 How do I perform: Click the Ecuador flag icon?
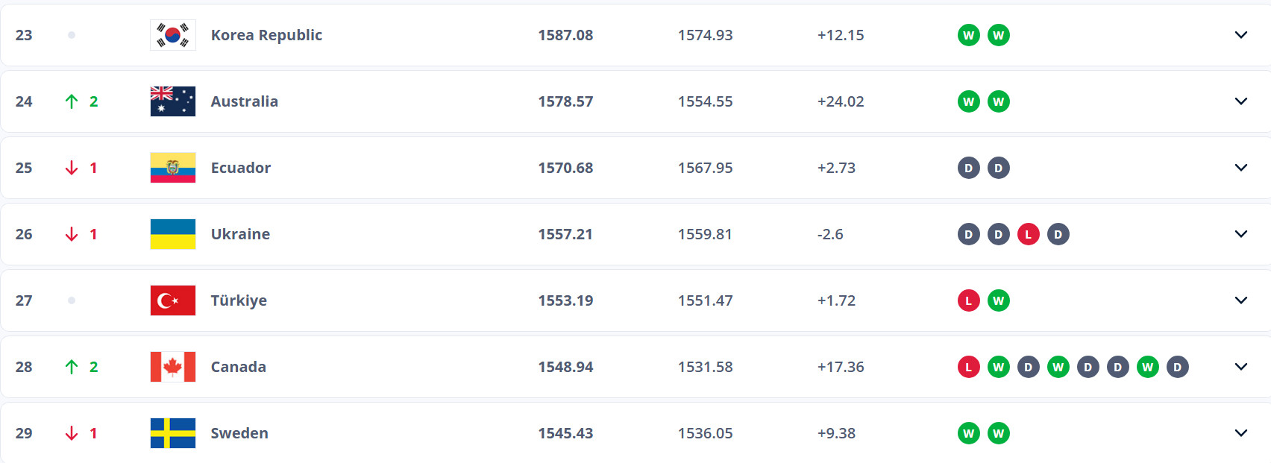coord(173,168)
